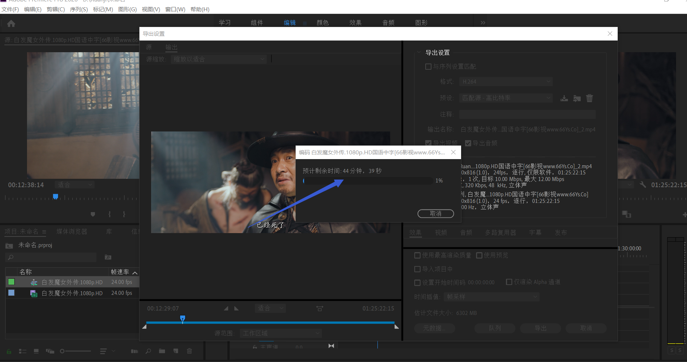
Task: Enable 使用最高渲染质量
Action: point(418,255)
